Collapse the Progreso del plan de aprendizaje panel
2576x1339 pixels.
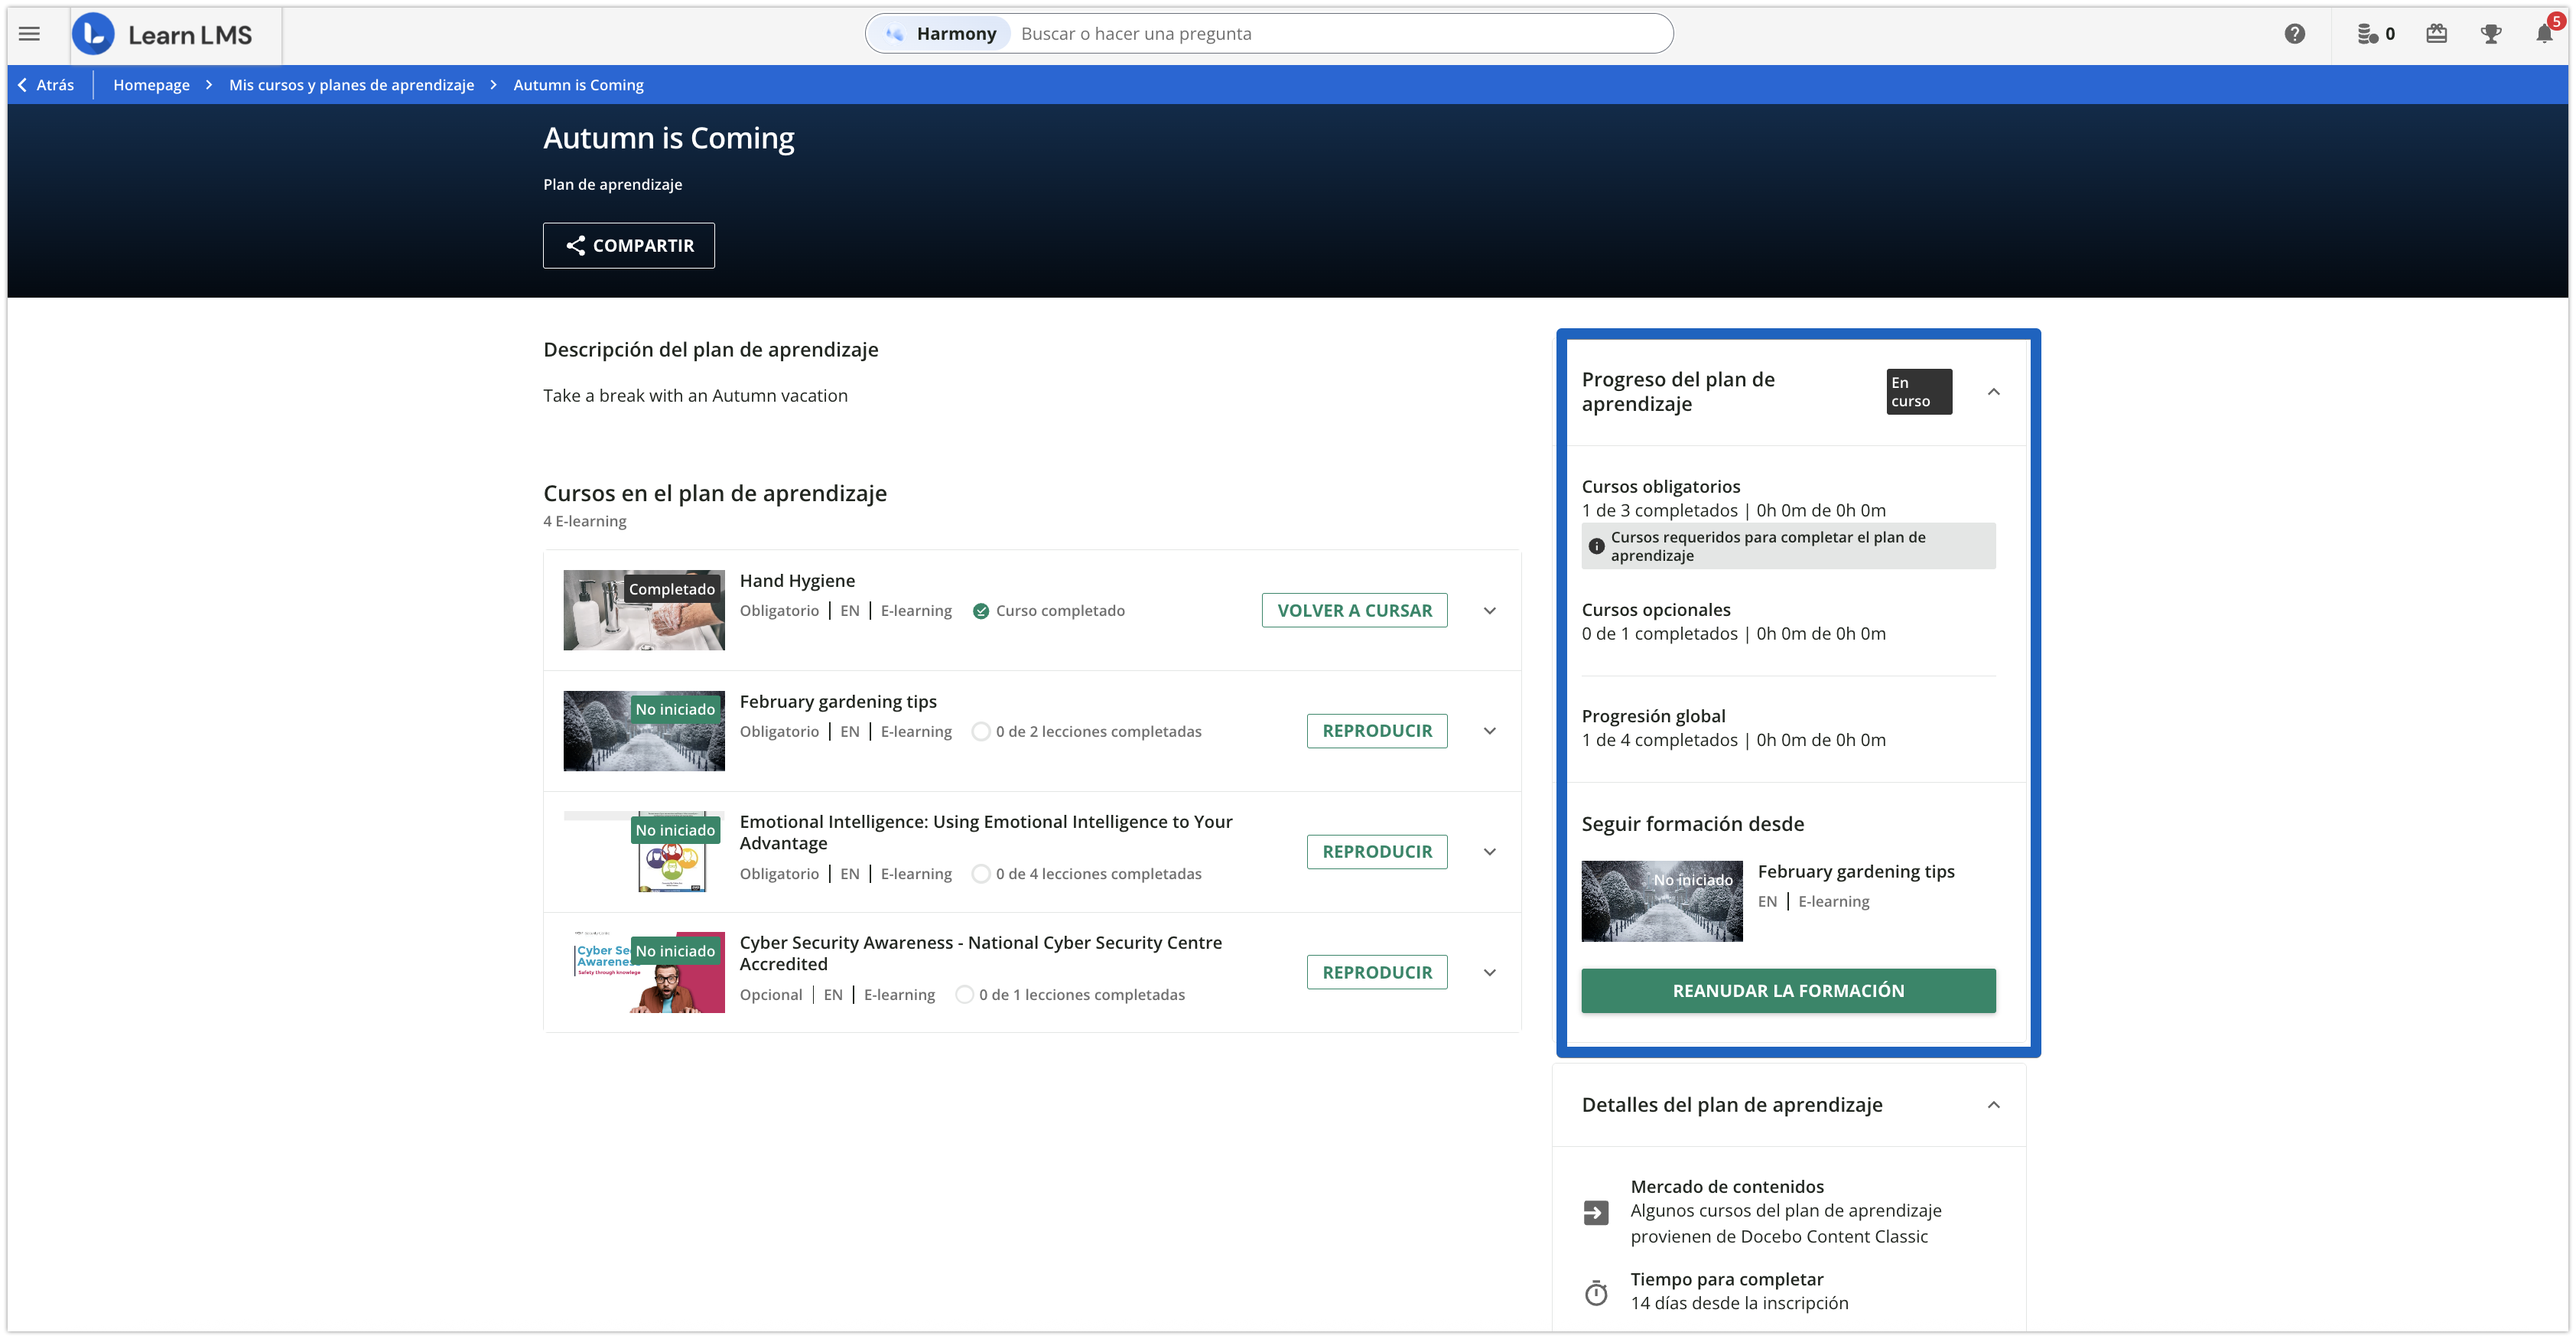(x=1993, y=391)
